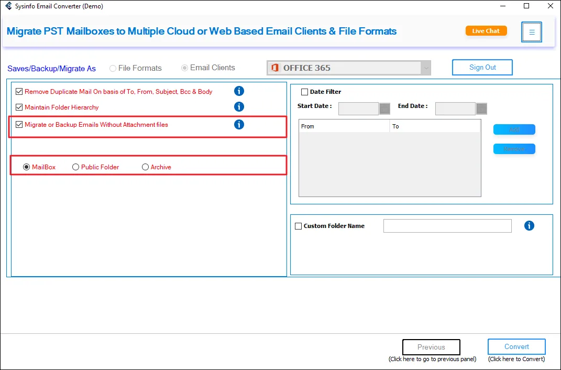Image resolution: width=561 pixels, height=370 pixels.
Task: Click info icon for Without Attachment option
Action: (x=239, y=125)
